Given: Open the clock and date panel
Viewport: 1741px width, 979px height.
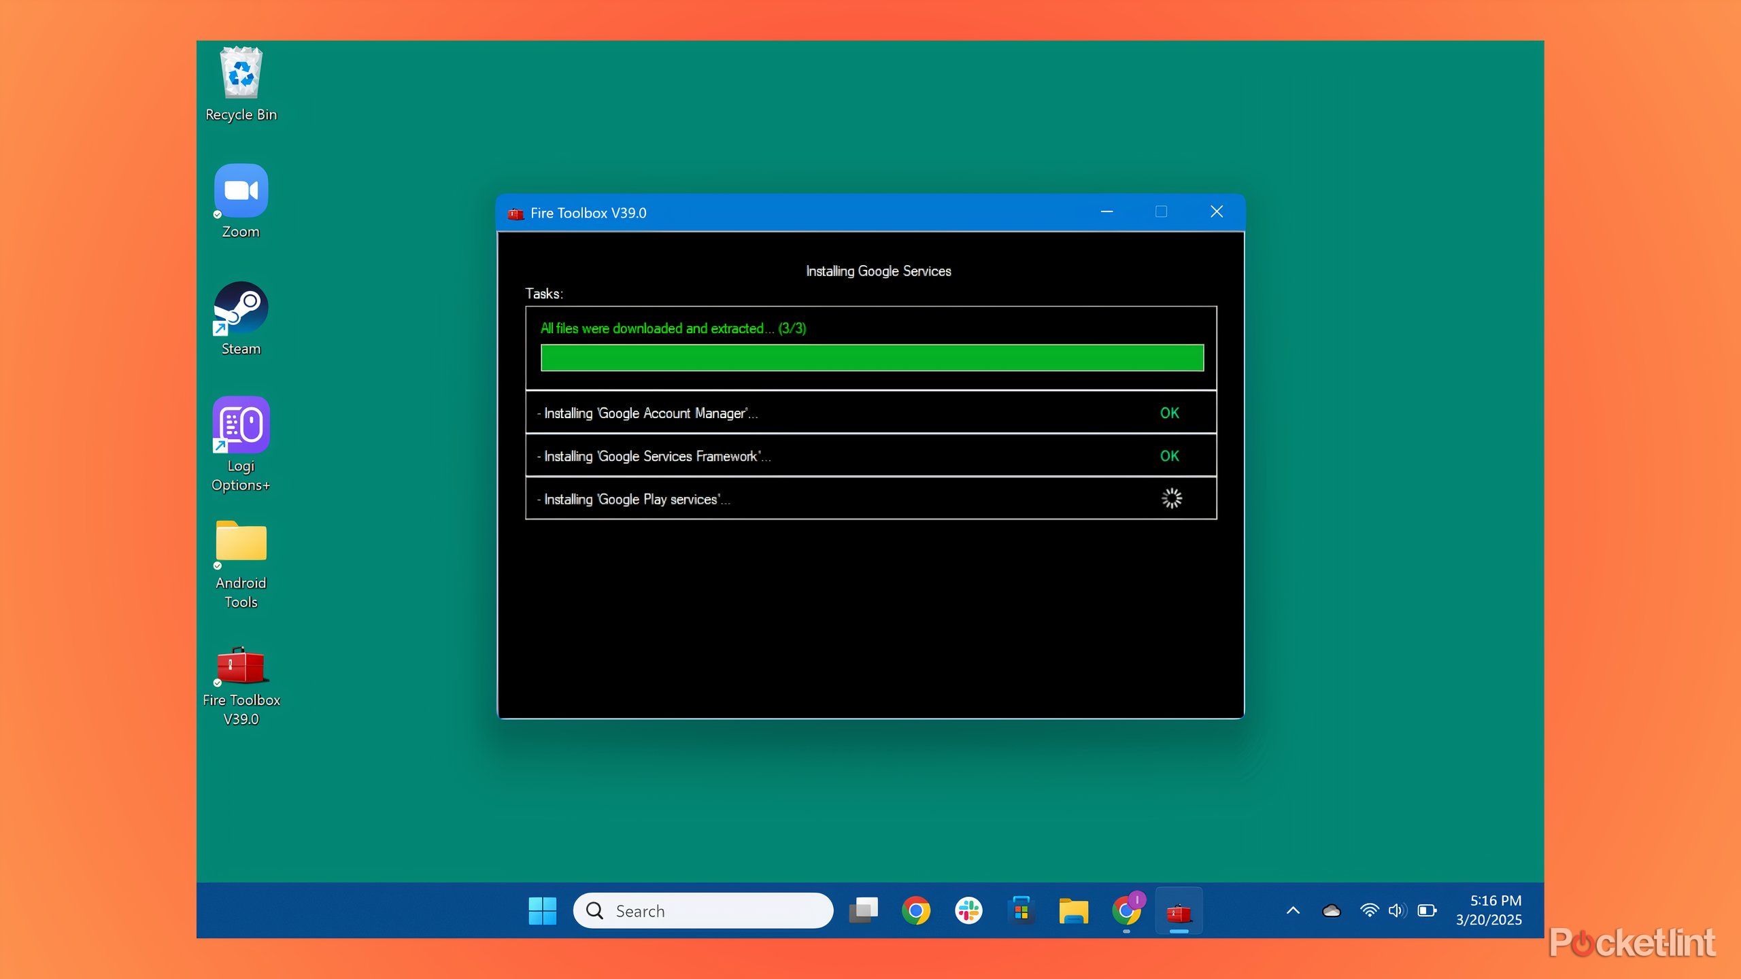Looking at the screenshot, I should point(1488,910).
